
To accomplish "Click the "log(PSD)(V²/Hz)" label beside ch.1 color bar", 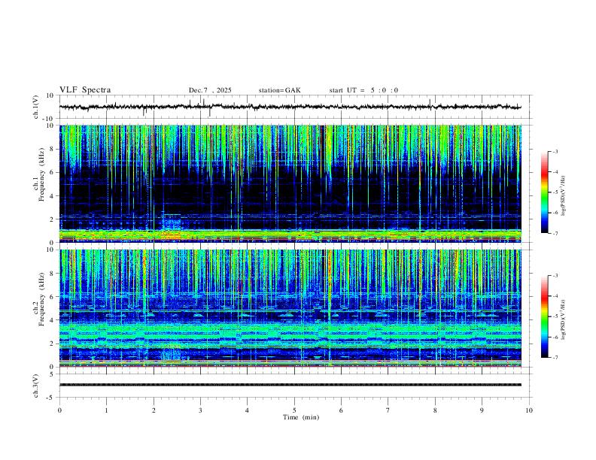I will point(564,195).
